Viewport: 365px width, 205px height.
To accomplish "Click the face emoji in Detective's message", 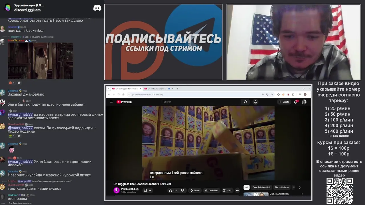I will tap(11, 150).
